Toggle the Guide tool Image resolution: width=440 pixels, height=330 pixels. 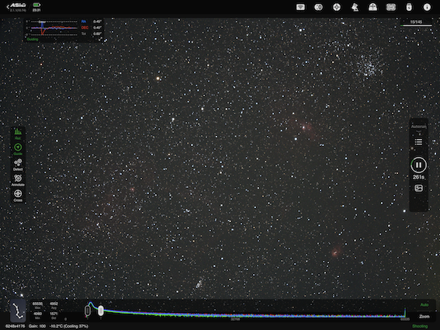coord(18,149)
